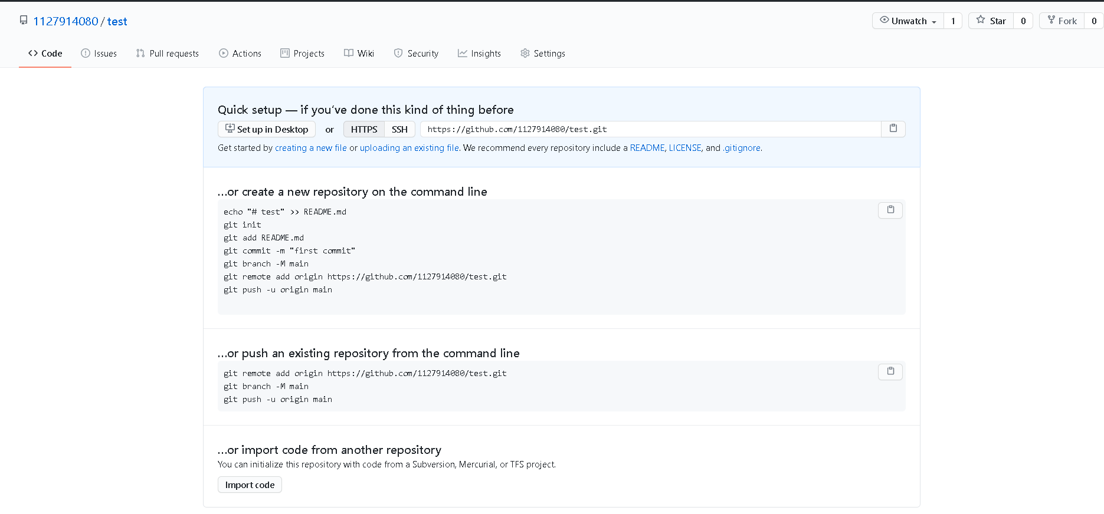
Task: Select HTTPS clone protocol
Action: [x=364, y=129]
